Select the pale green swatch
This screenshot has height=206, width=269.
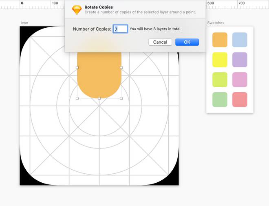[220, 100]
